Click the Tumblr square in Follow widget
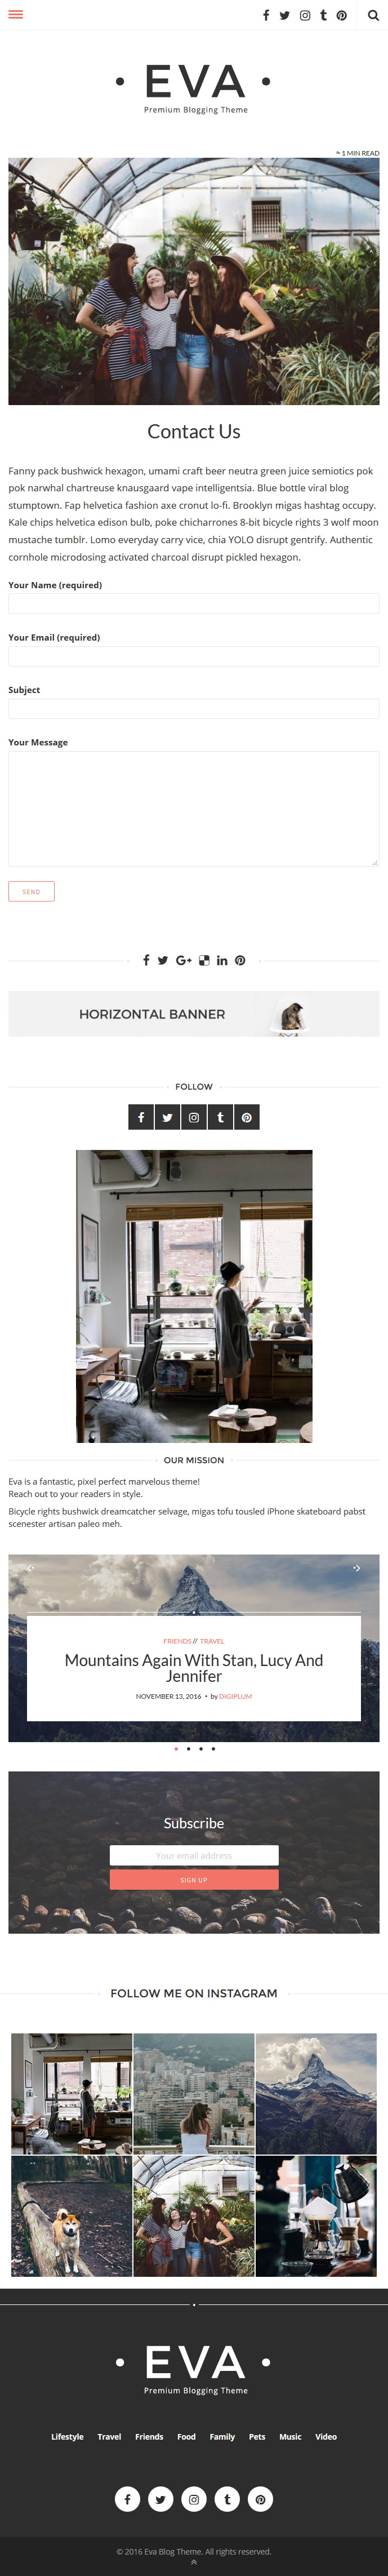388x2576 pixels. pos(220,1117)
